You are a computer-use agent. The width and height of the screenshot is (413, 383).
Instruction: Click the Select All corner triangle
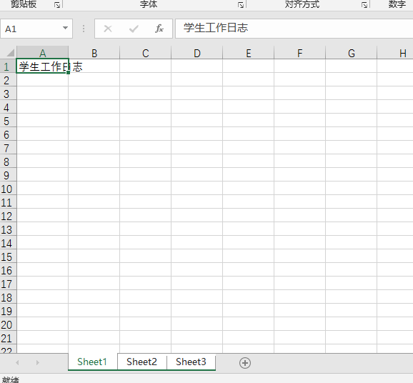(x=10, y=53)
